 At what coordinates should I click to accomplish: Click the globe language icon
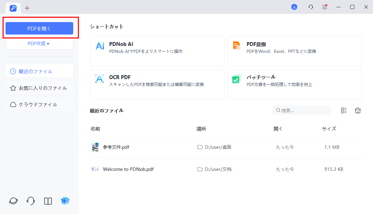13,201
